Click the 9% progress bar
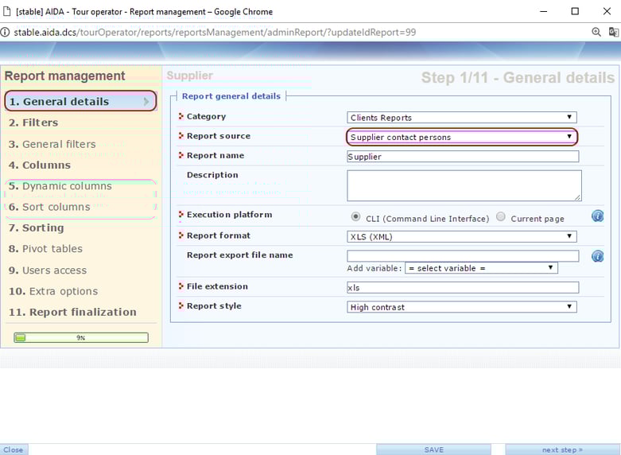This screenshot has width=621, height=455. click(x=81, y=337)
